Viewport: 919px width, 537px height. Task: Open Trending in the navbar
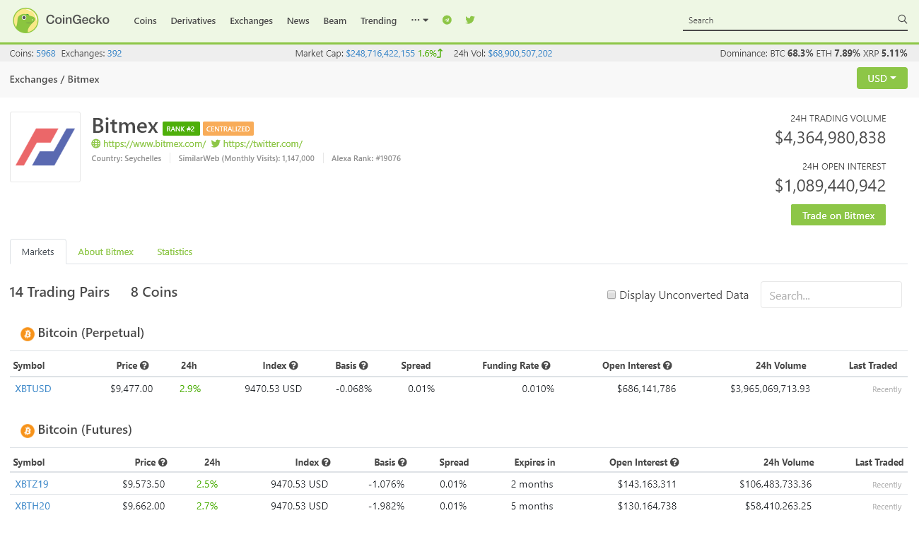click(378, 20)
